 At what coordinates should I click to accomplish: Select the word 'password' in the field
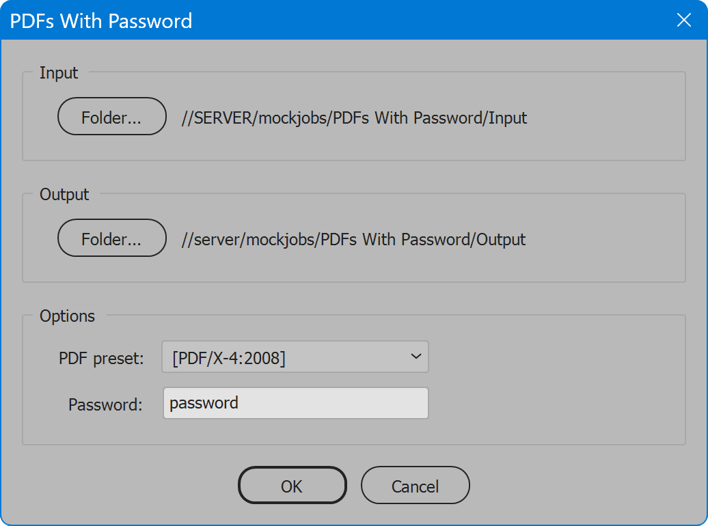pos(204,403)
